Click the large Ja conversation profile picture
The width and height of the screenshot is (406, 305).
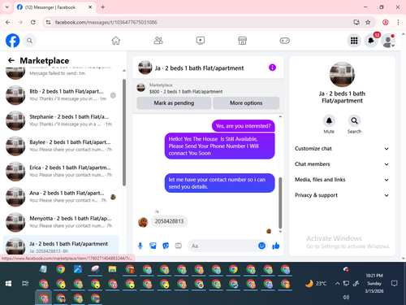click(342, 75)
